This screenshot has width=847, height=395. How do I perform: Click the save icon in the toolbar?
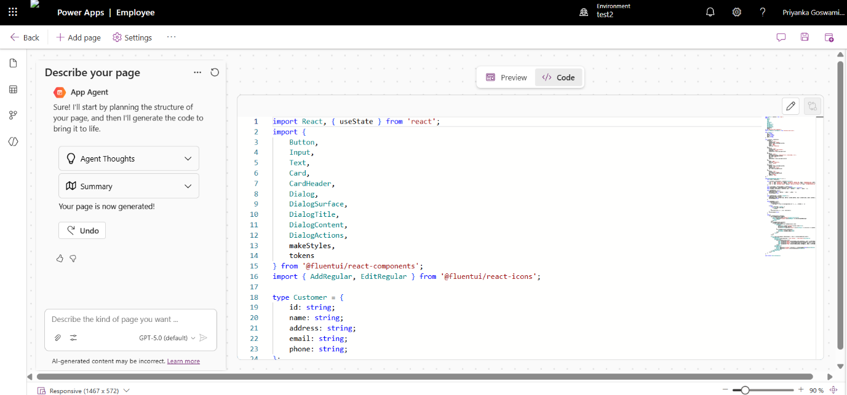[805, 37]
